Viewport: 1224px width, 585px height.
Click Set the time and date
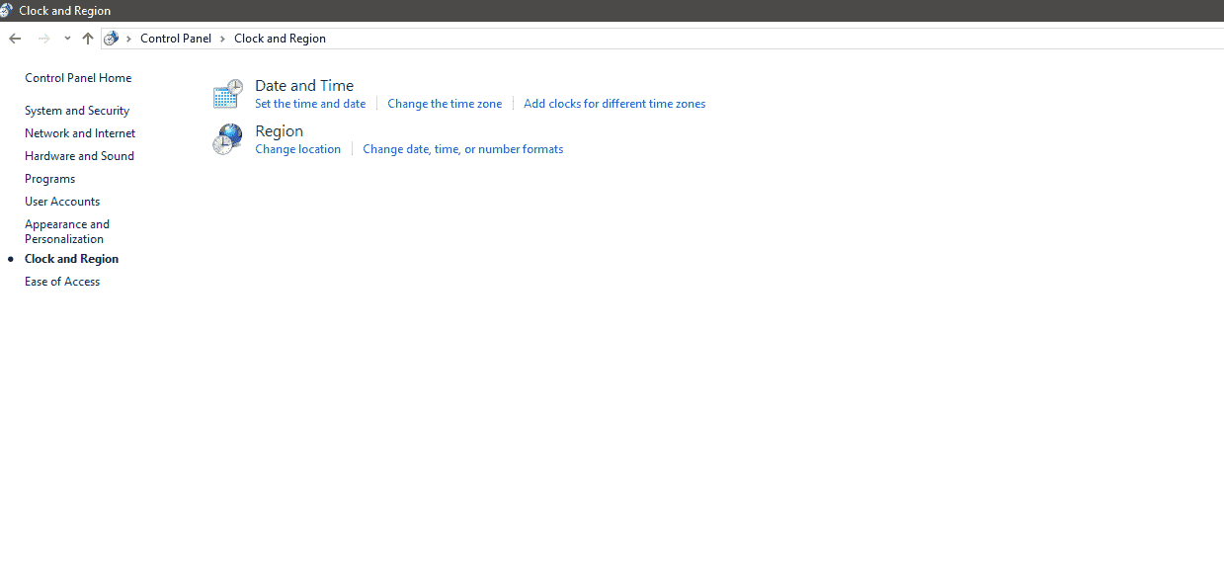(x=310, y=104)
